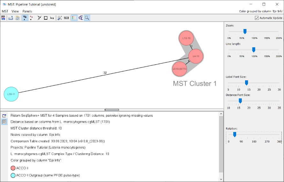The image size is (284, 182).
Task: Click the scissors cut-links icon
Action: pos(60,18)
